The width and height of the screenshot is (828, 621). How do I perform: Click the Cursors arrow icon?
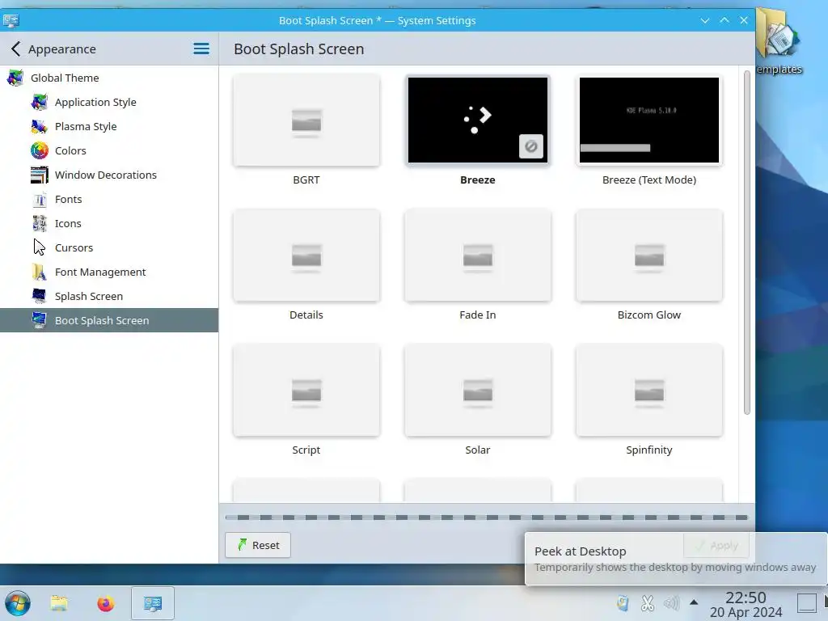click(x=39, y=247)
